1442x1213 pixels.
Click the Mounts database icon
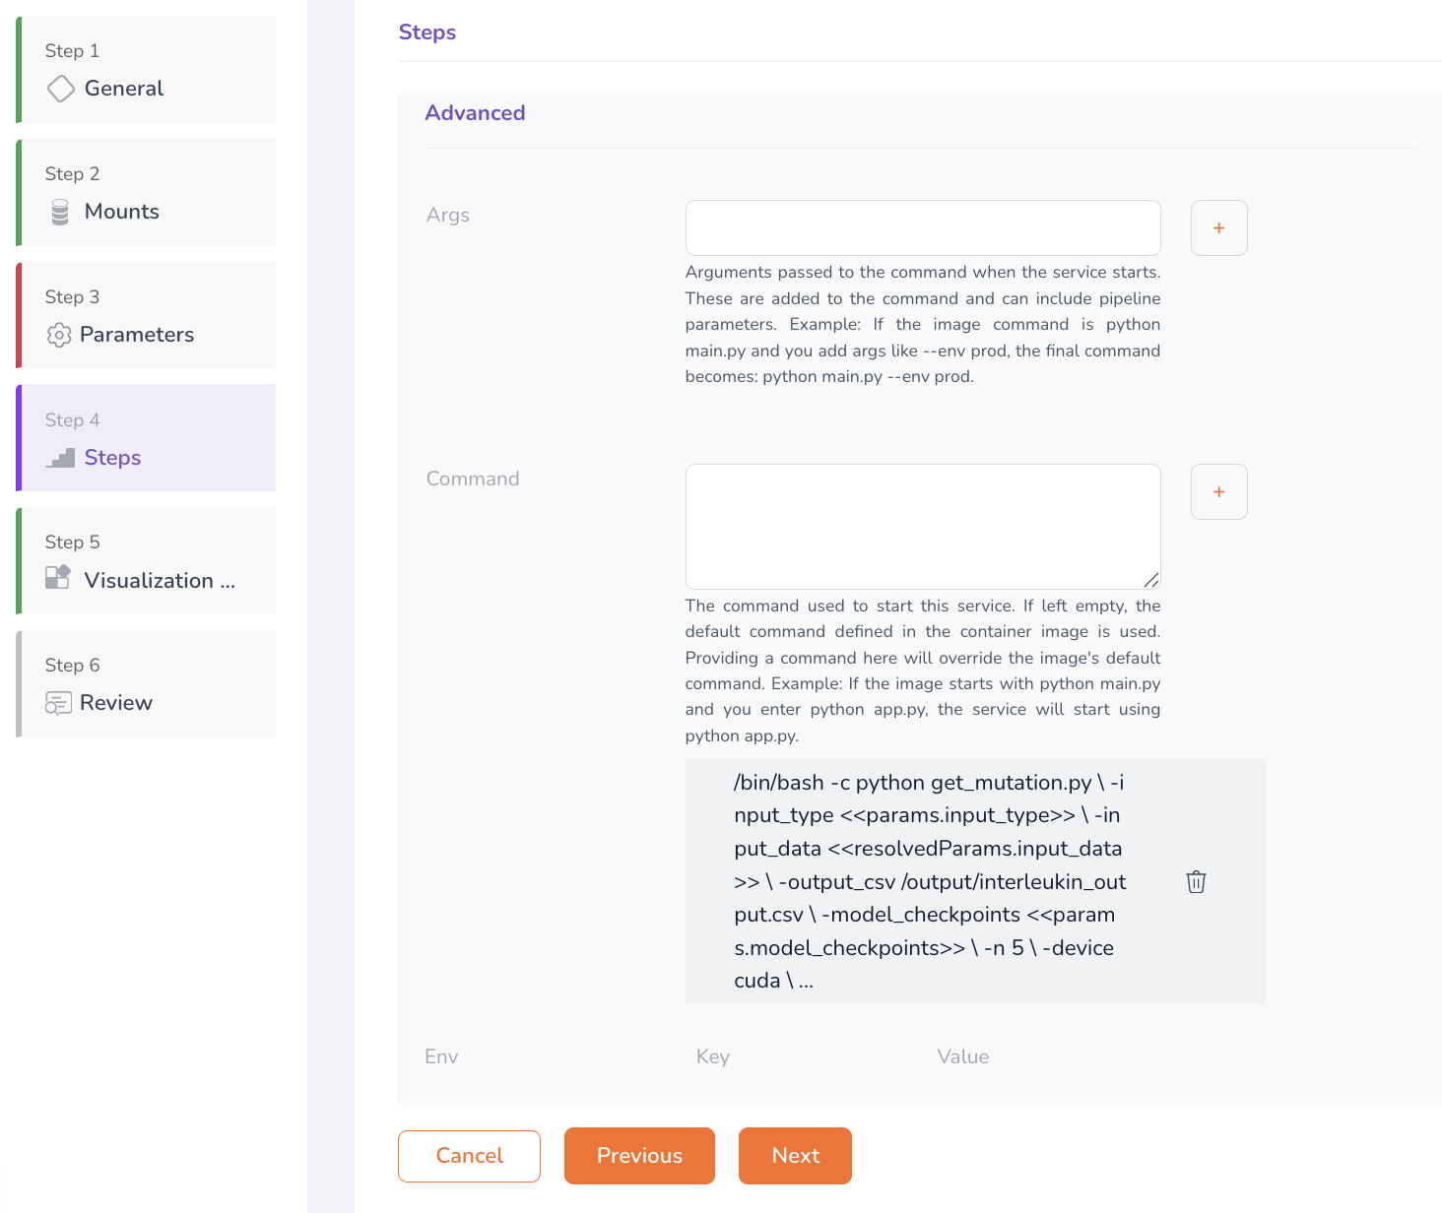[60, 212]
